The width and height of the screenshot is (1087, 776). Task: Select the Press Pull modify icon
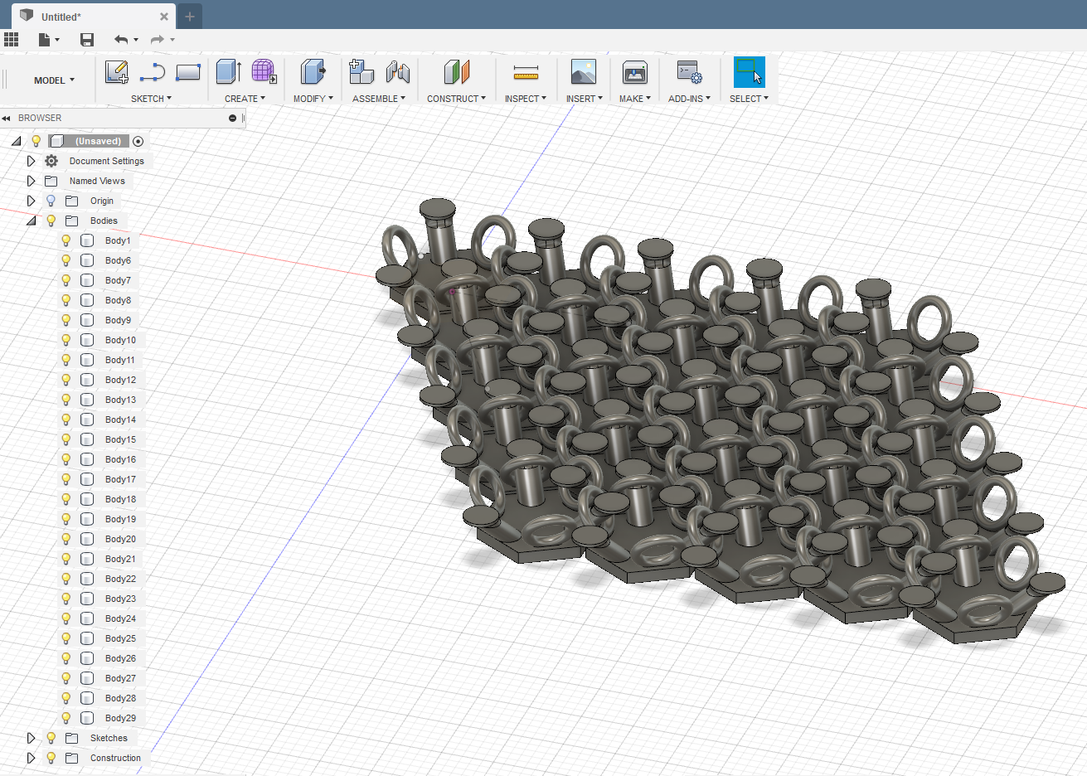click(x=313, y=72)
